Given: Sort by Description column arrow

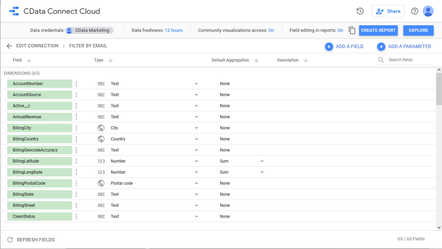Looking at the screenshot, I should pyautogui.click(x=306, y=60).
